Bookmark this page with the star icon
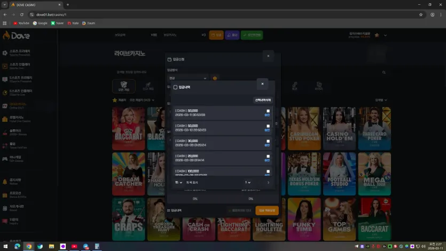 (421, 14)
